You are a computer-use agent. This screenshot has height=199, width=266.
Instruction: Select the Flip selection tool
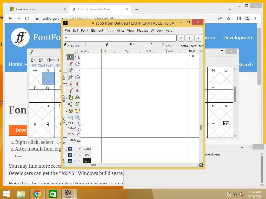point(71,104)
